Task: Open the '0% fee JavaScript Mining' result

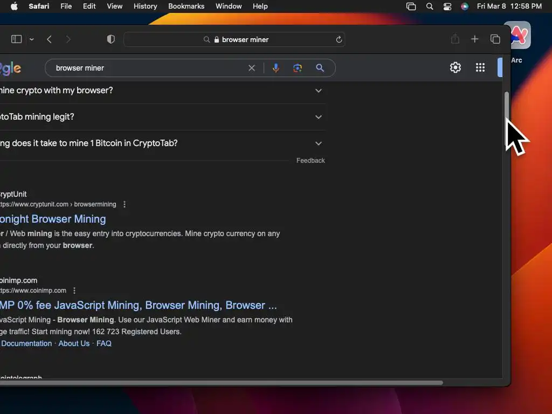Action: point(139,305)
